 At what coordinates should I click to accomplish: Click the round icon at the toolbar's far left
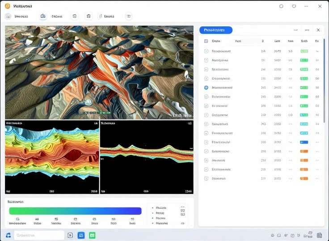(x=8, y=16)
